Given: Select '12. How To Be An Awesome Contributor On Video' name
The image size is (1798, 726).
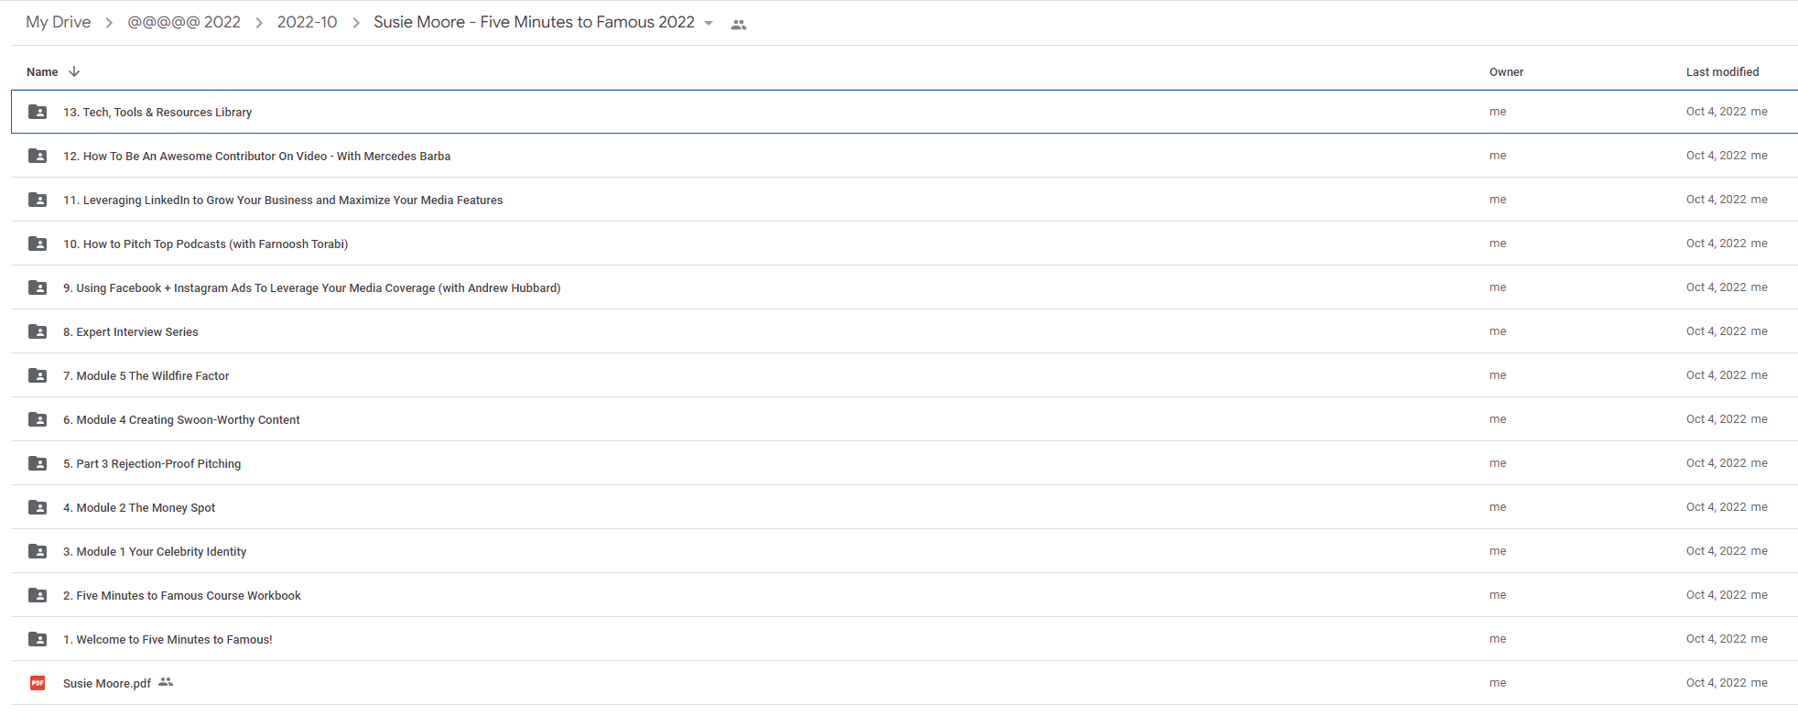Looking at the screenshot, I should click(256, 157).
